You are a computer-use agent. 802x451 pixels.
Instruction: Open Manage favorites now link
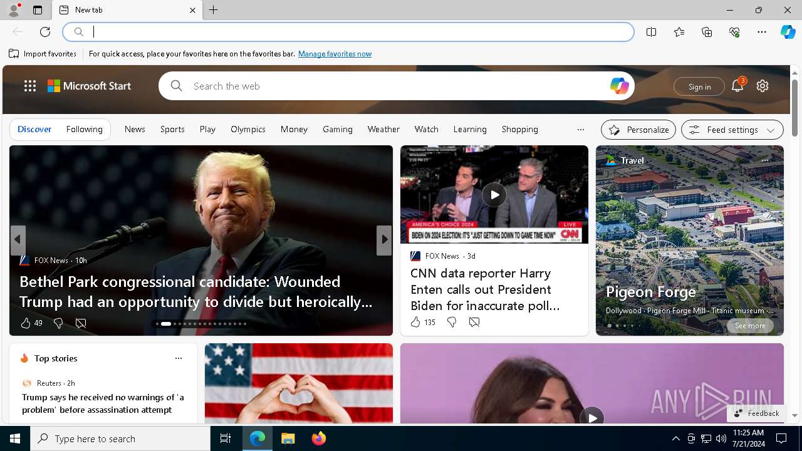pyautogui.click(x=335, y=54)
